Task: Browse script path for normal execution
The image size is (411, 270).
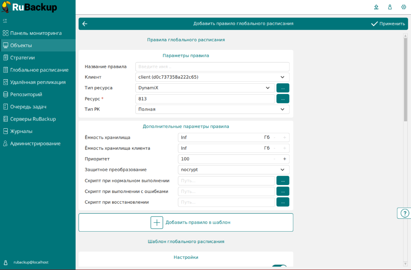Action: coord(283,181)
